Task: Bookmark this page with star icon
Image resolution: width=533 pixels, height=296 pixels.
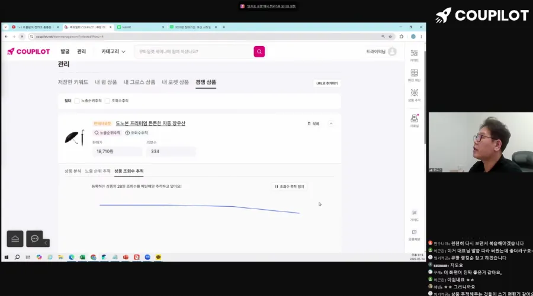Action: point(390,36)
